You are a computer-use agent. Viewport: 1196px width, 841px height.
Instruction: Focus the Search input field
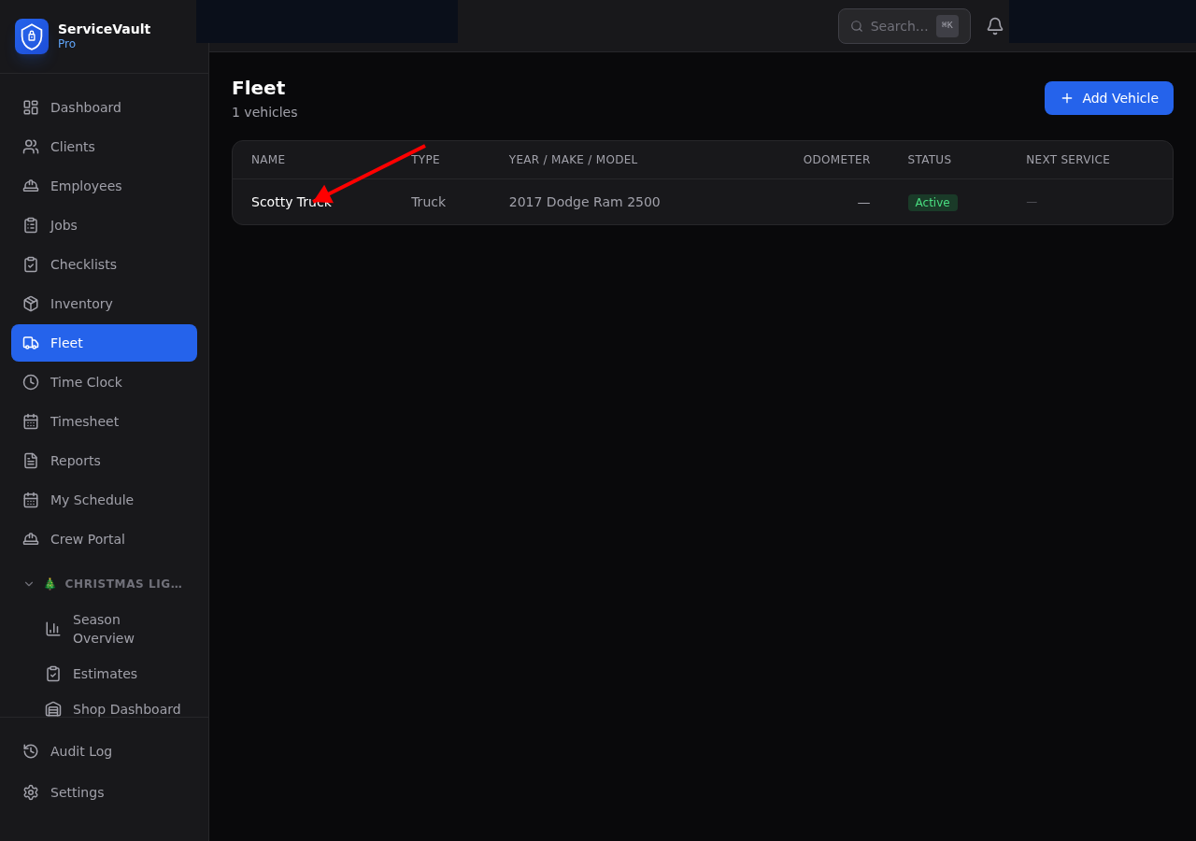tap(897, 26)
